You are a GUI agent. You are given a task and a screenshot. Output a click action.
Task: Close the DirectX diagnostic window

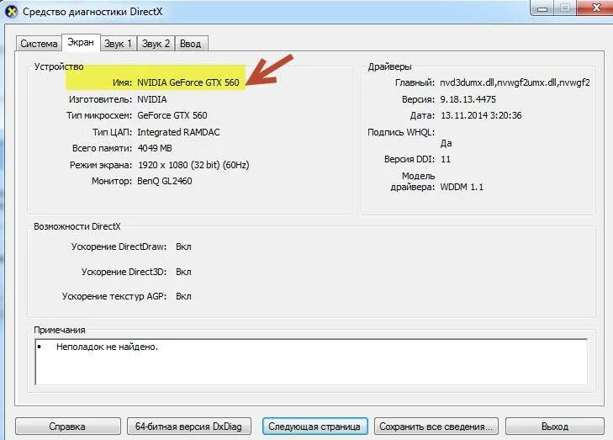click(595, 8)
